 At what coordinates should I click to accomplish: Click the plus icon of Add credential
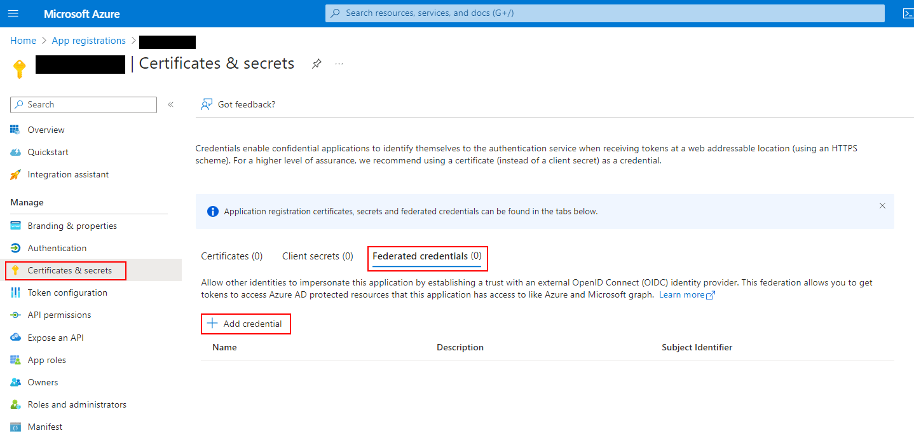coord(212,324)
